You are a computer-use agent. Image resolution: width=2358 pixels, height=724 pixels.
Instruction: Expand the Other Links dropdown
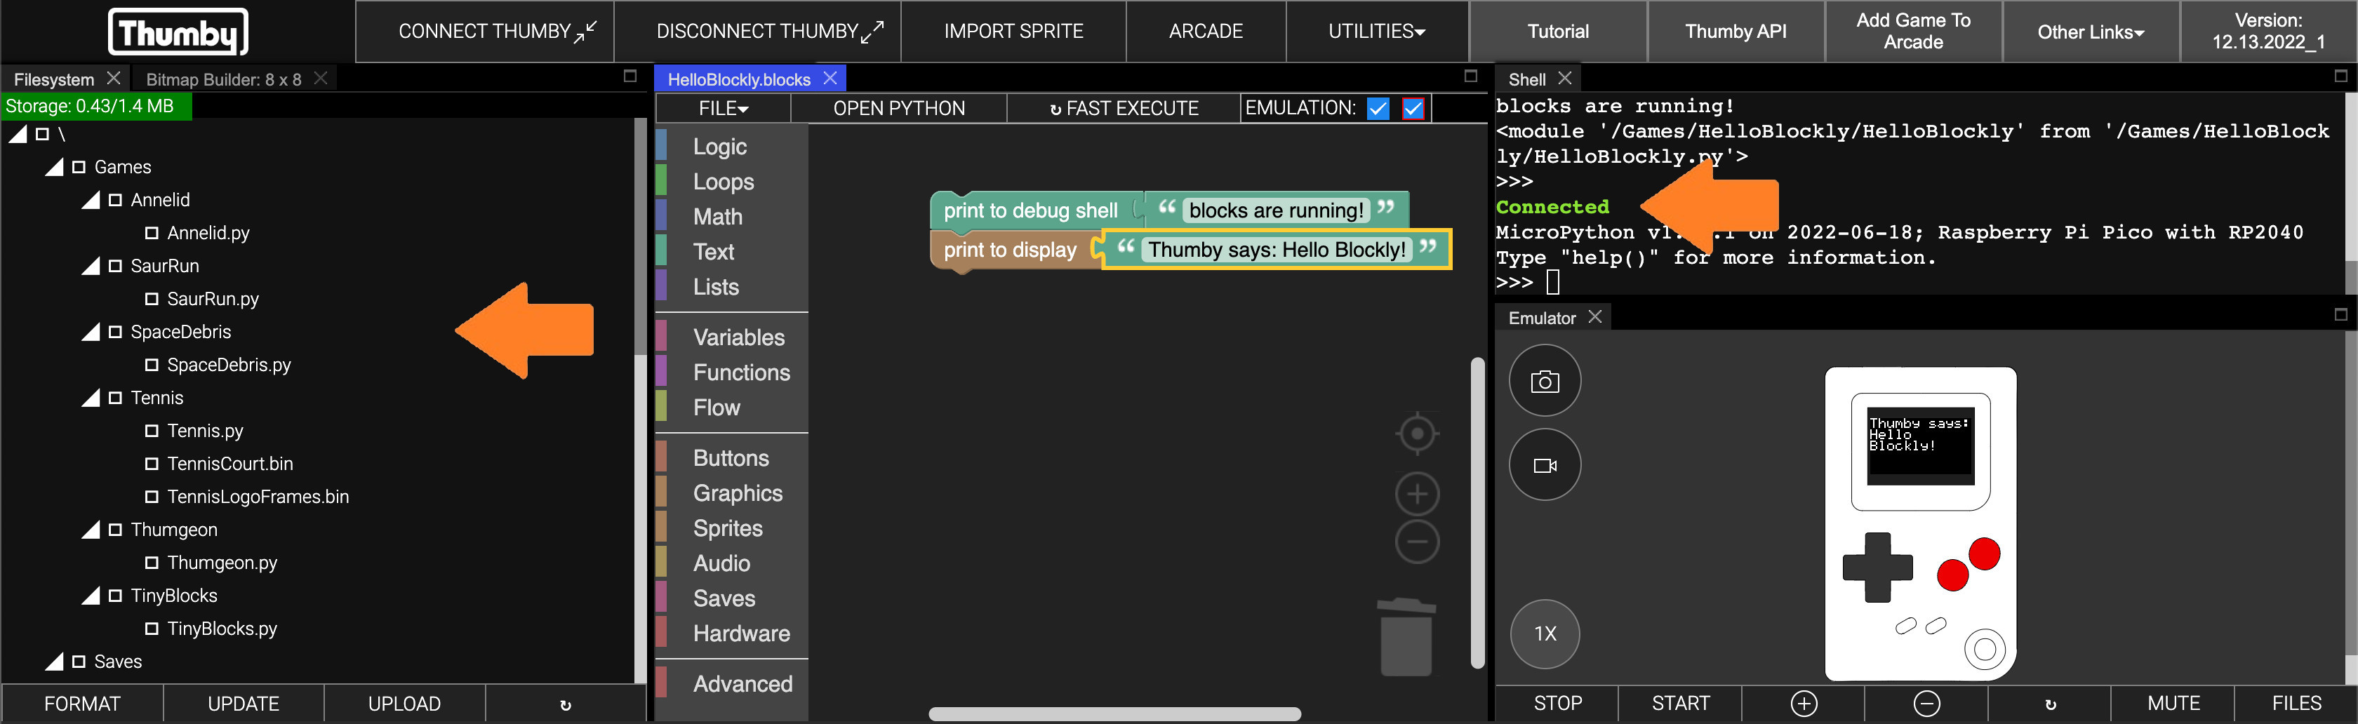(2090, 32)
